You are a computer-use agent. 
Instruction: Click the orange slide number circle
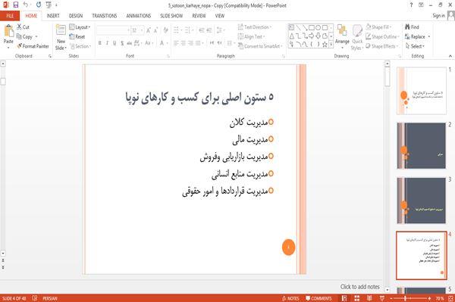288,247
